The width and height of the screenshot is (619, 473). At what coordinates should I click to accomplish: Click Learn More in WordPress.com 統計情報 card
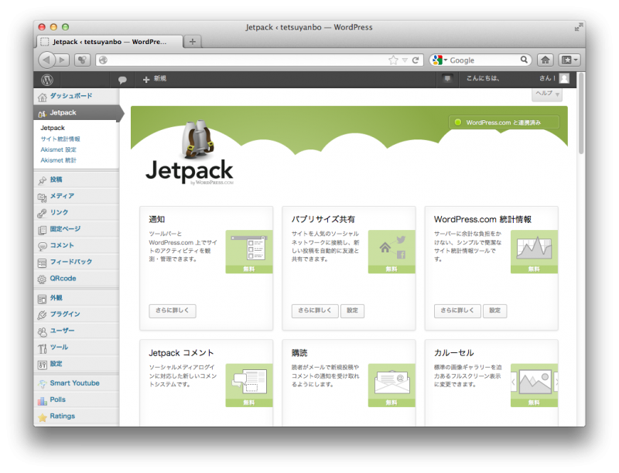[x=457, y=310]
